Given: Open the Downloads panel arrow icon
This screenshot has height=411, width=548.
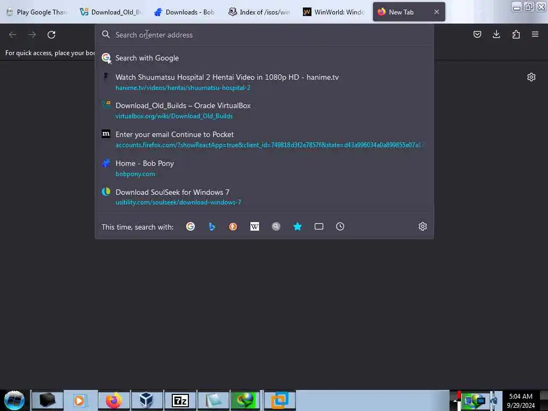Looking at the screenshot, I should click(x=496, y=34).
